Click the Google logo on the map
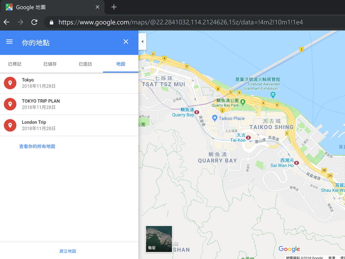 (289, 249)
